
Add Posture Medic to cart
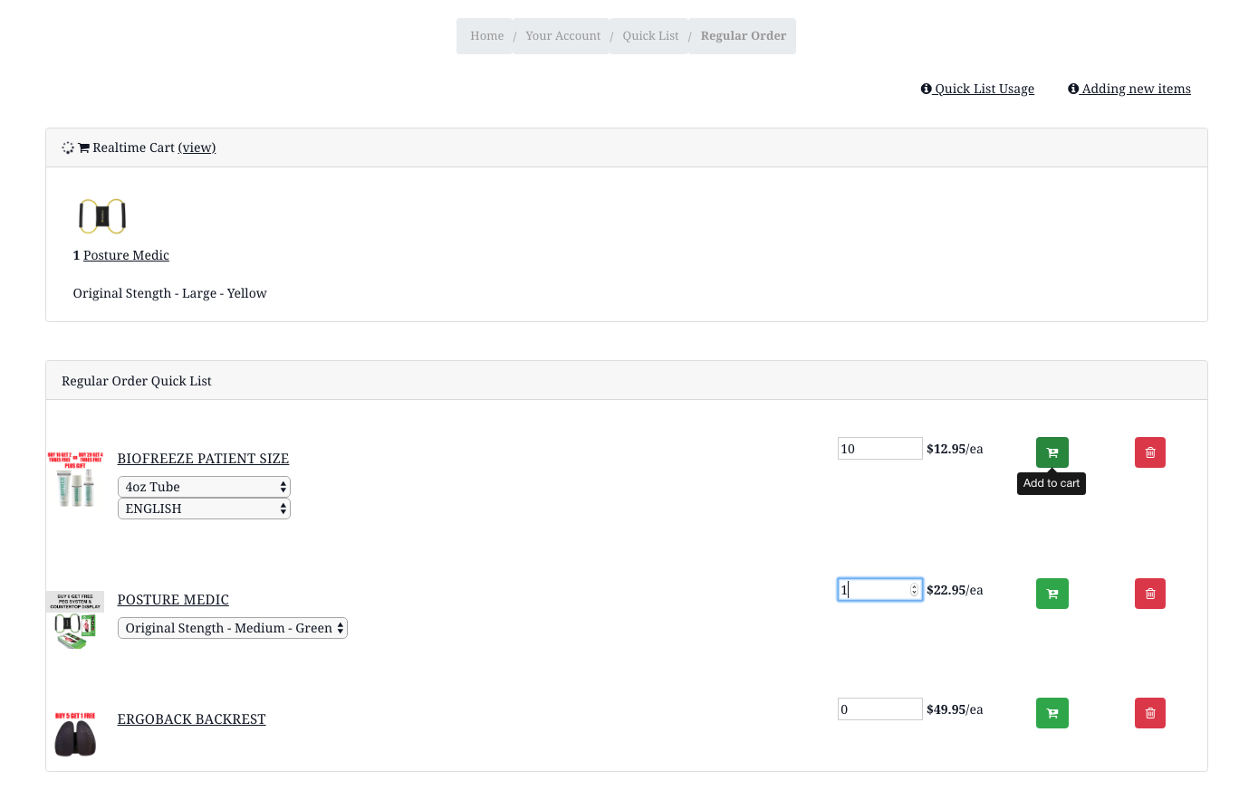coord(1052,594)
